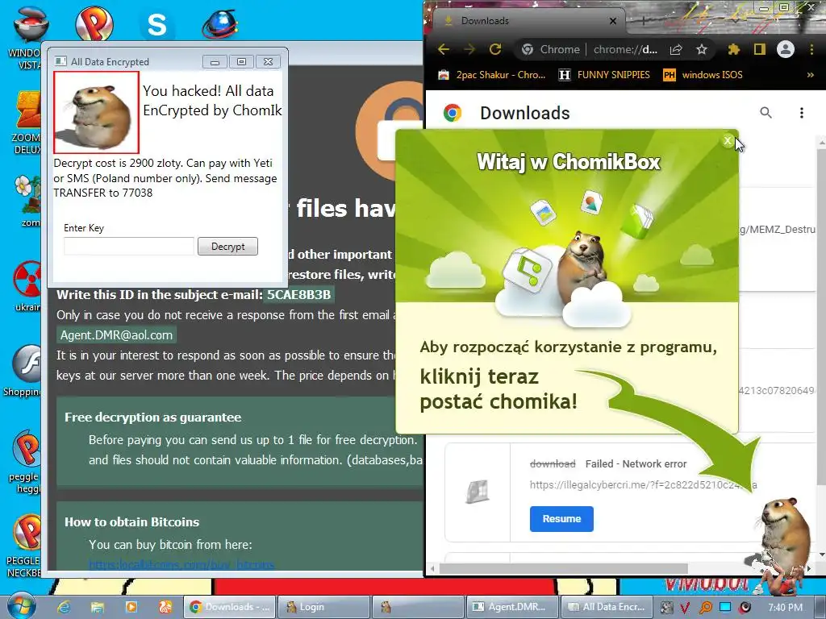Click the Downloads page horizontal scrollbar

point(563,568)
